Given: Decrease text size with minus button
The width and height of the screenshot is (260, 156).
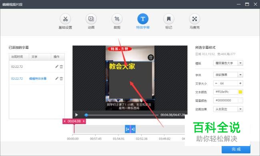Looking at the screenshot, I should (x=216, y=83).
